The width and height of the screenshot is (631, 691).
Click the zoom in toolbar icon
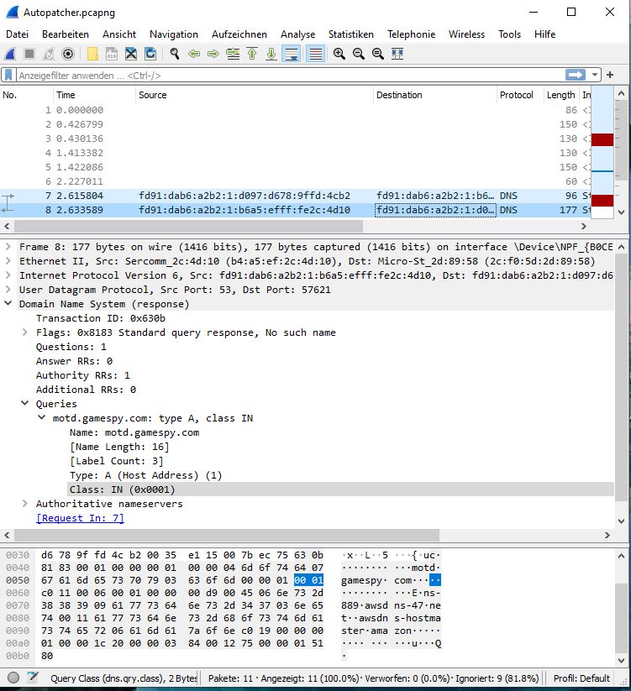(339, 54)
